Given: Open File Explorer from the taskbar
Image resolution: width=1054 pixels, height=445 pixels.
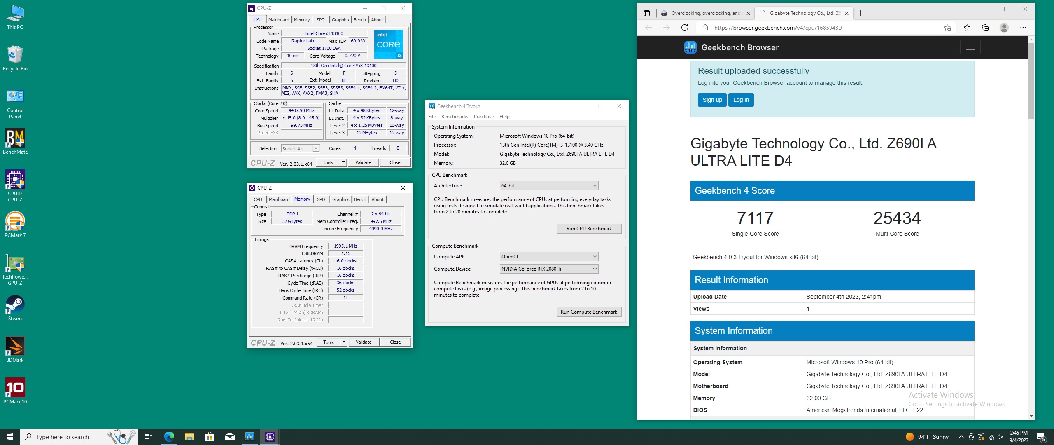Looking at the screenshot, I should [x=189, y=437].
